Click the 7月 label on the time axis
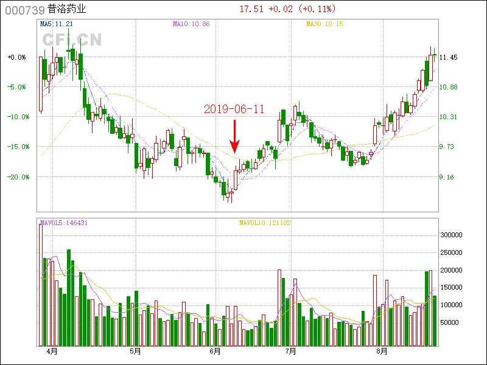This screenshot has height=365, width=487. pos(291,352)
